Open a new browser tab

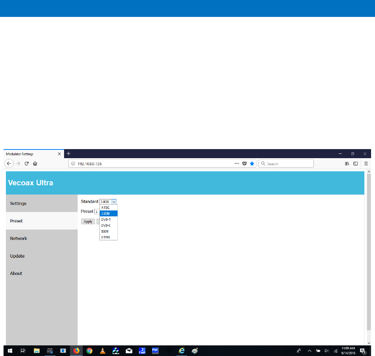[x=69, y=154]
